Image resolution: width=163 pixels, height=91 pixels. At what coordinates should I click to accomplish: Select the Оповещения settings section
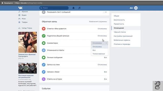click(126, 28)
